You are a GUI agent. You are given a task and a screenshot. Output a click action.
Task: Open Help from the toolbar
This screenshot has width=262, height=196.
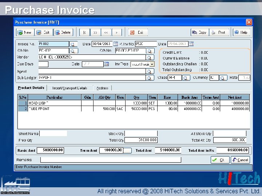[241, 32]
